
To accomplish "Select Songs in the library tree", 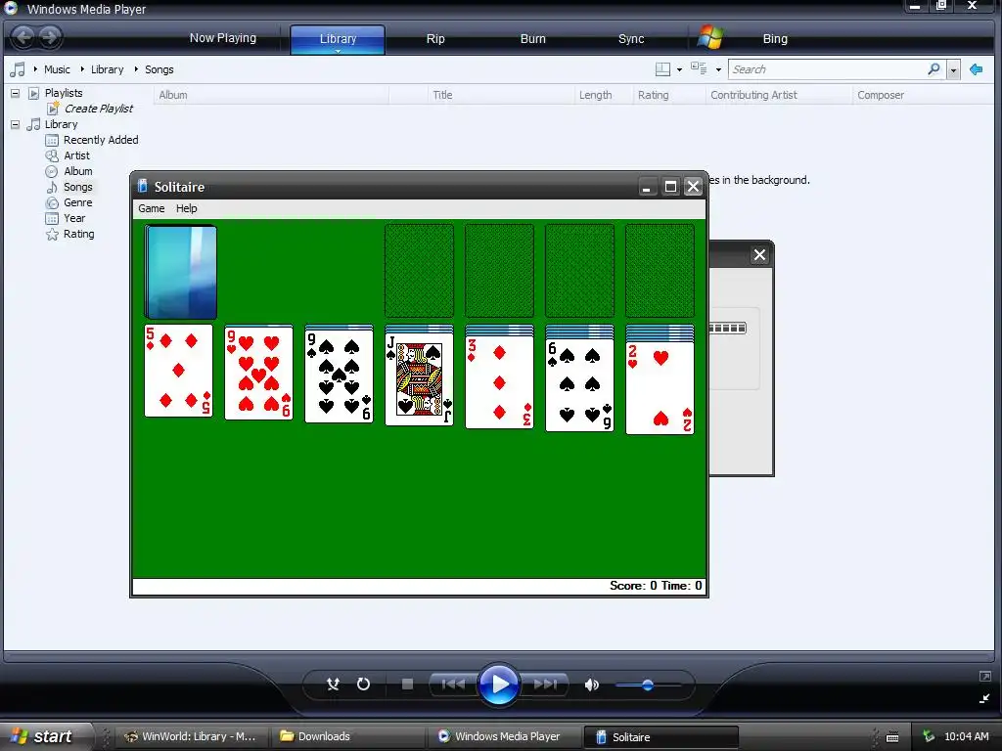I will [x=78, y=187].
